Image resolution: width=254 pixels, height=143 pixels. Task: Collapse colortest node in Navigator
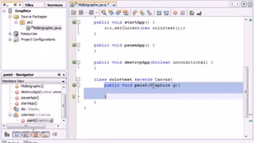point(10,115)
